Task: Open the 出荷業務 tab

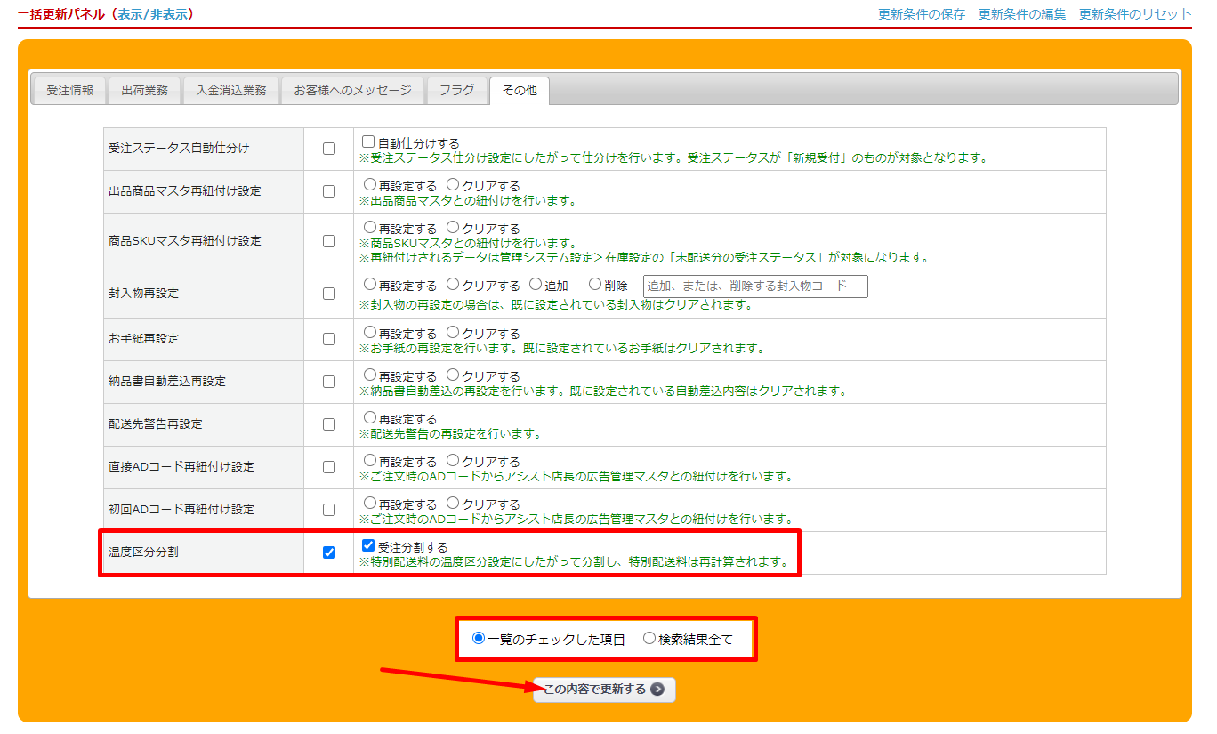Action: click(144, 91)
